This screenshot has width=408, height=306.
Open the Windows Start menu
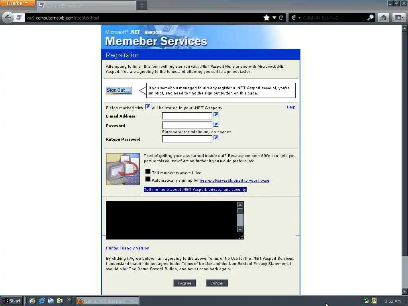point(12,301)
